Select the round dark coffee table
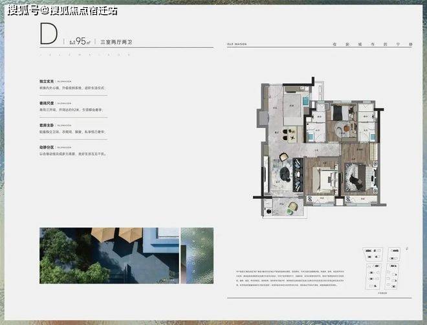 [x=285, y=174]
